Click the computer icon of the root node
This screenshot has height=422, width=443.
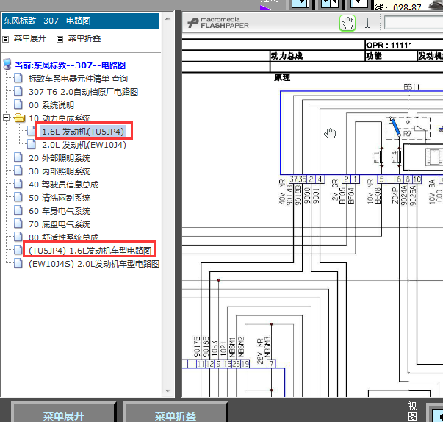(7, 65)
